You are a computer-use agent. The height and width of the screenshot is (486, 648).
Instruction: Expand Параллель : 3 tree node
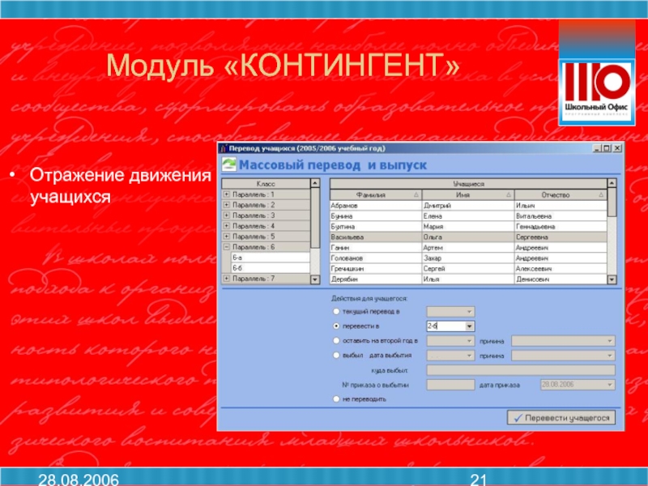click(227, 215)
